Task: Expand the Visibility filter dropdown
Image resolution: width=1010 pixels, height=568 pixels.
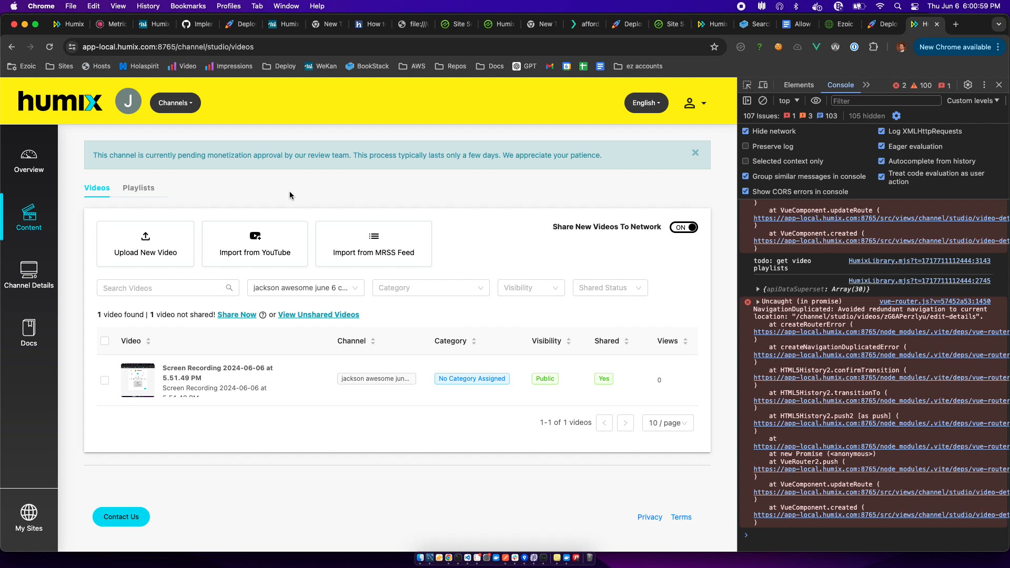Action: click(x=530, y=288)
